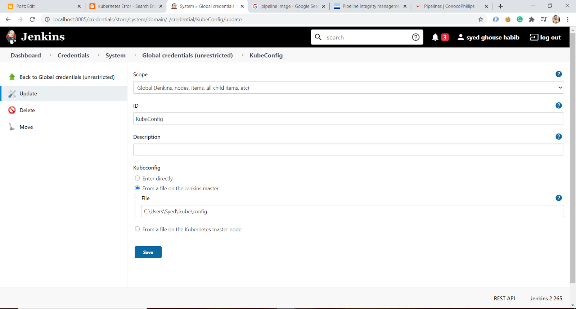Click the Jenkins logo butler icon

tap(11, 37)
